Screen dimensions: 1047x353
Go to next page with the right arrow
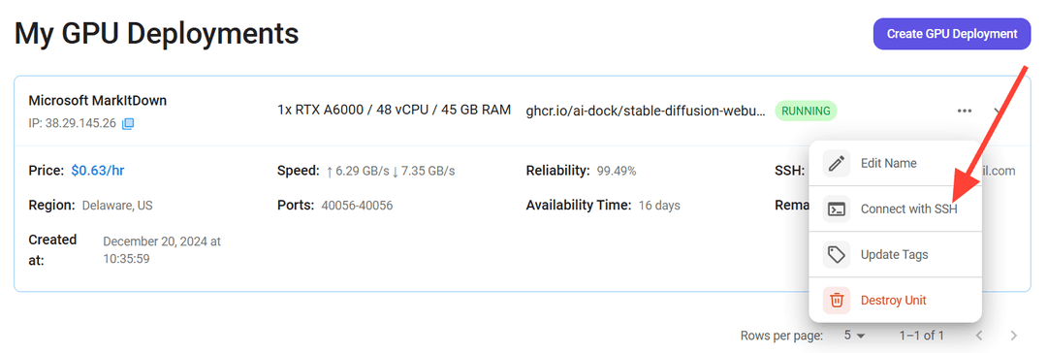coord(1014,335)
